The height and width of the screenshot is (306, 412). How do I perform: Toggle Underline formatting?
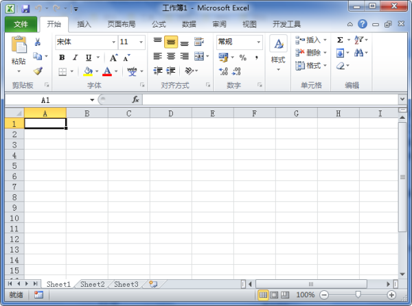(89, 58)
